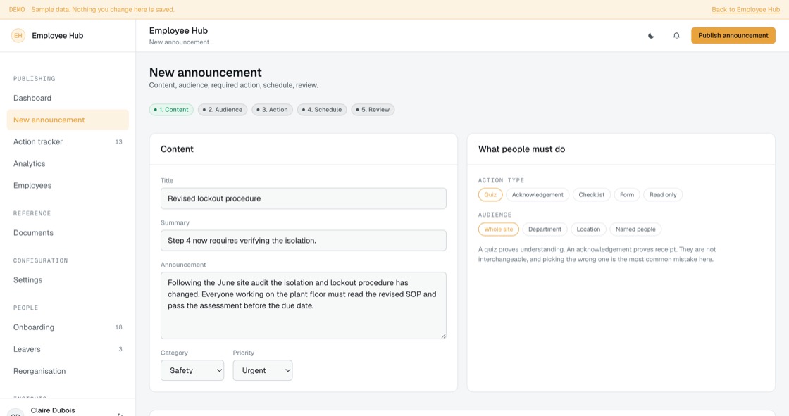Click Onboarding count badge 18

coord(119,327)
